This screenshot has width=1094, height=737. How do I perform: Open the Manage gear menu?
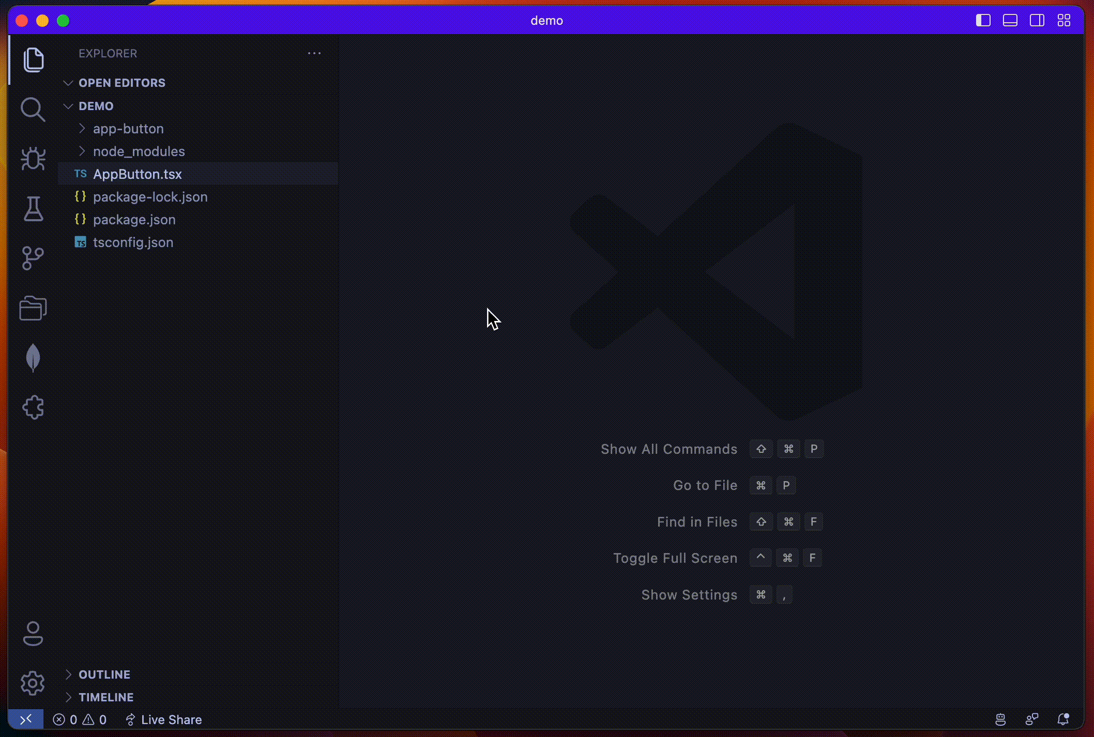[x=33, y=683]
